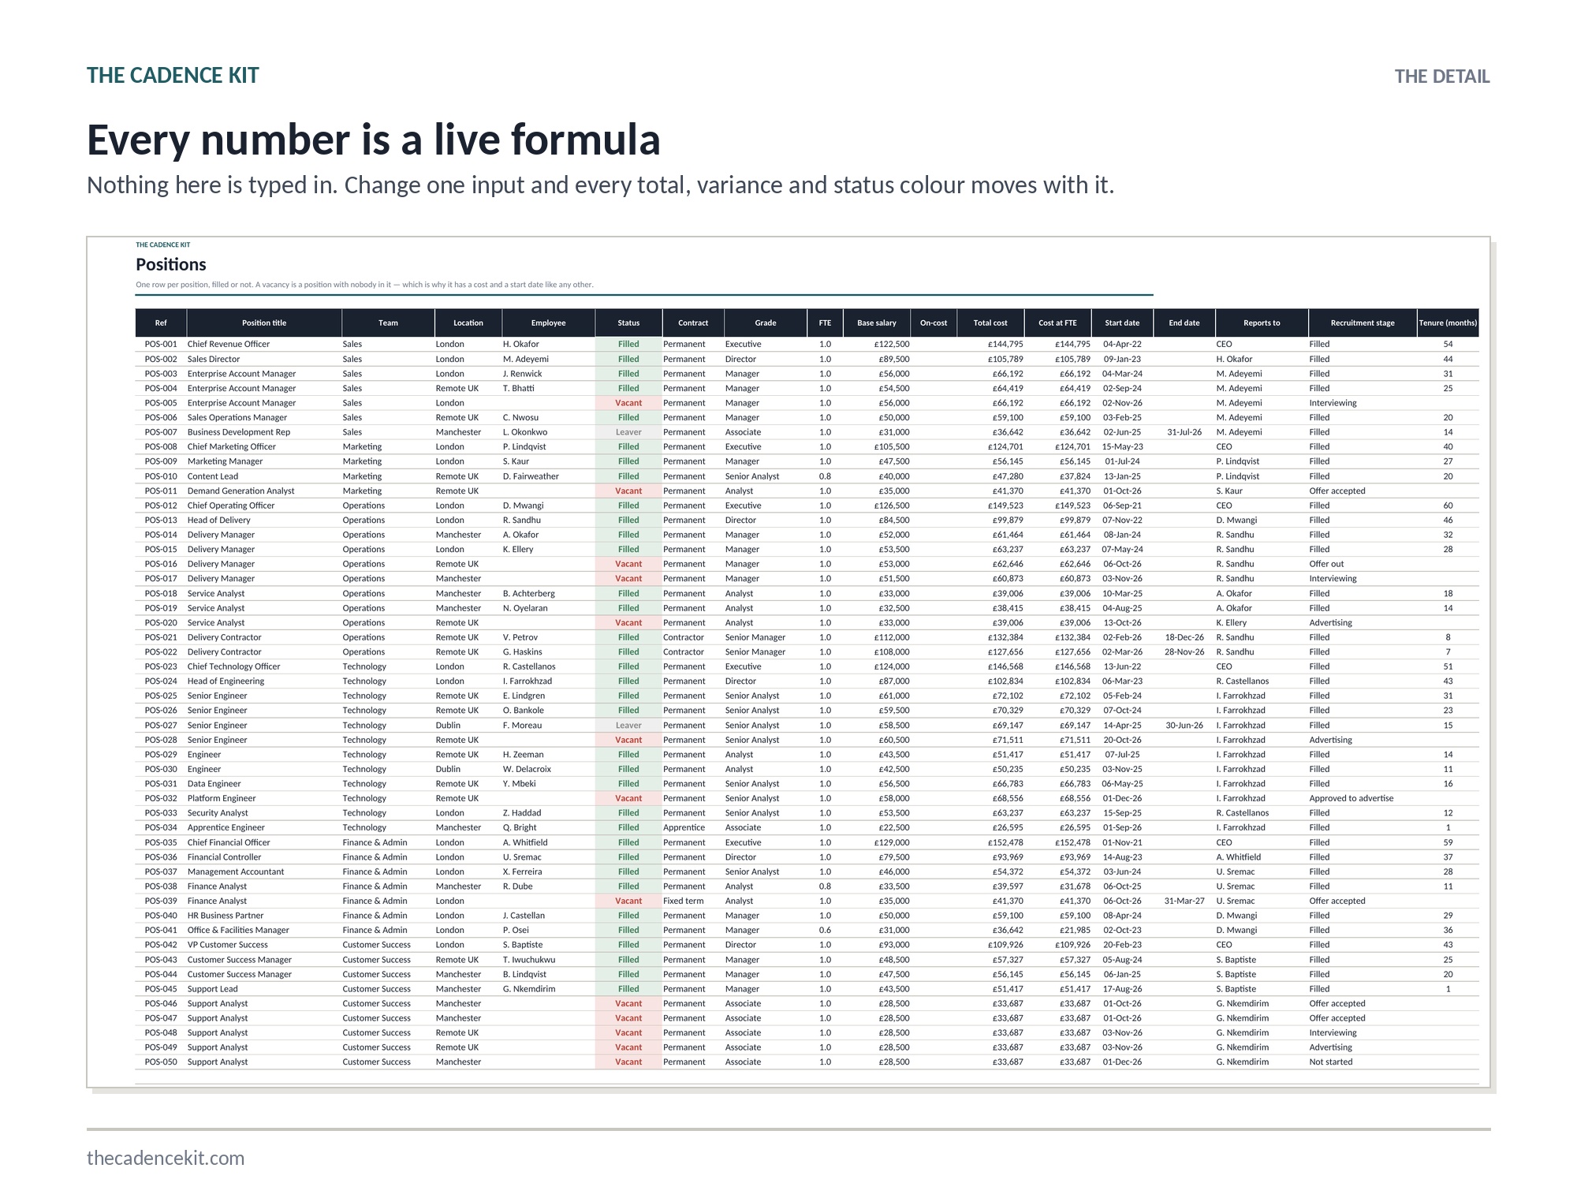Select the Recruitment stage column header
Viewport: 1577px width, 1183px height.
tap(1363, 323)
